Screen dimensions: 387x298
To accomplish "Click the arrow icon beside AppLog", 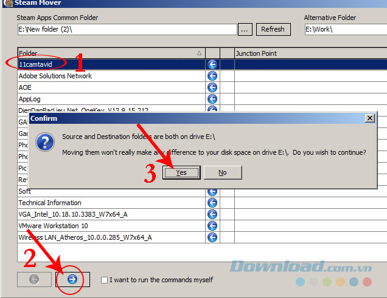I will [x=212, y=99].
